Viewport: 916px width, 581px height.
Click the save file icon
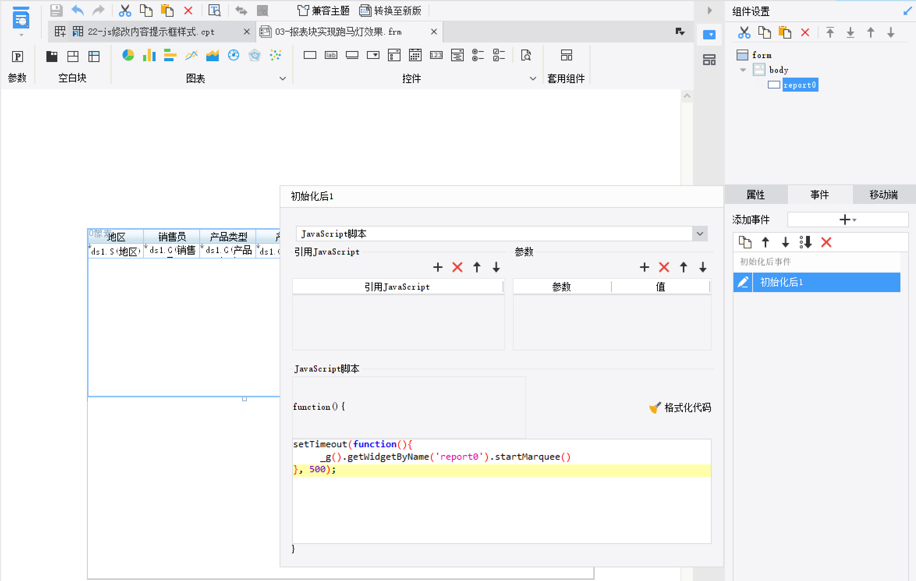(x=56, y=11)
